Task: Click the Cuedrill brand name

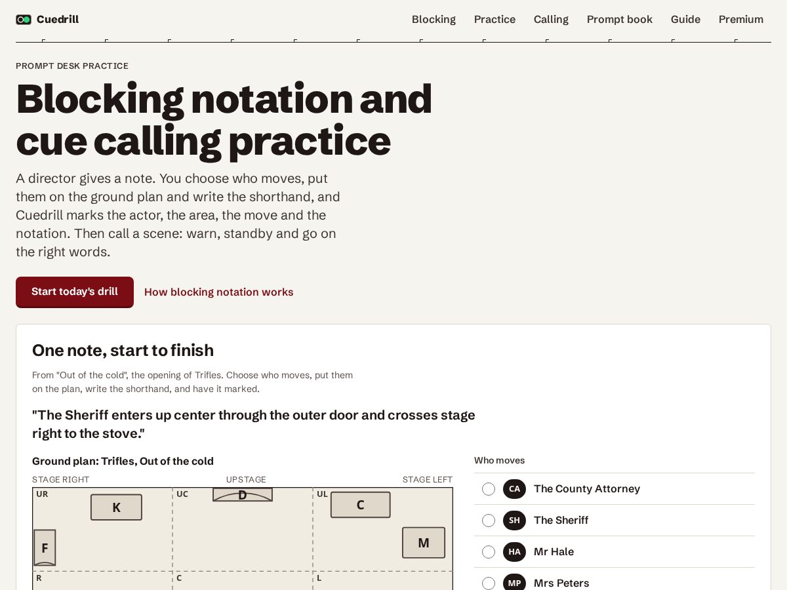Action: tap(58, 20)
